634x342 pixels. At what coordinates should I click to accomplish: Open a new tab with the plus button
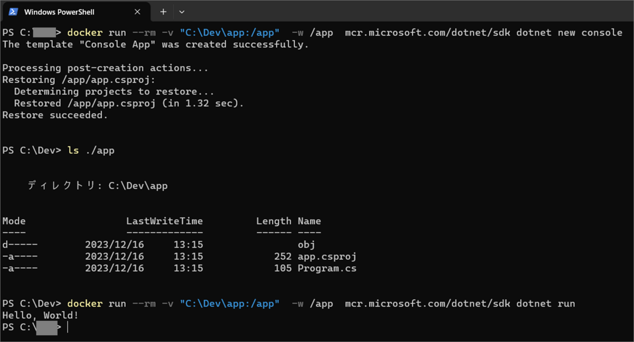point(163,12)
